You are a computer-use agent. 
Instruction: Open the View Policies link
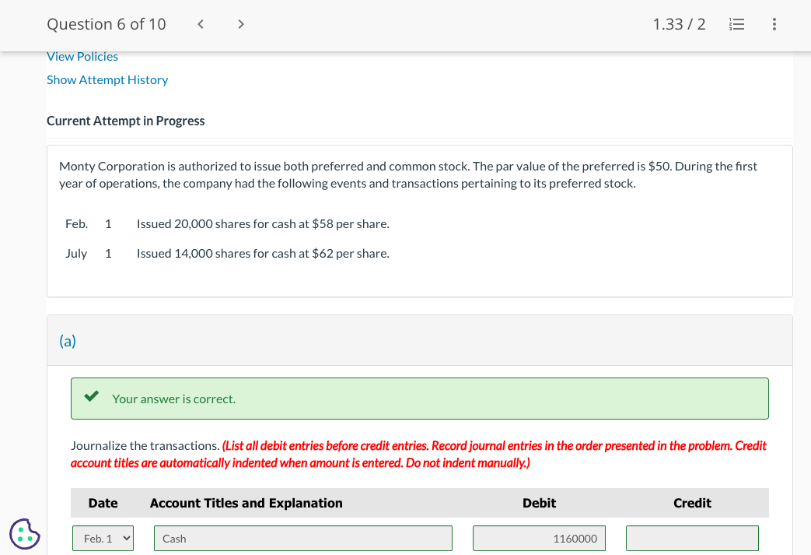click(x=82, y=56)
